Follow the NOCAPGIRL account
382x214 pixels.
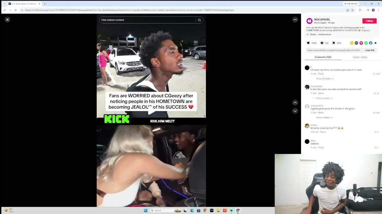point(369,21)
